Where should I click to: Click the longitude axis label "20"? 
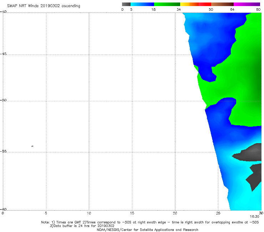click(x=175, y=213)
